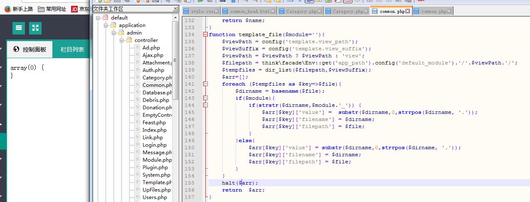Click the fullscreen expand icon in the admin page
Viewport: 530px width, 202px height.
35,28
